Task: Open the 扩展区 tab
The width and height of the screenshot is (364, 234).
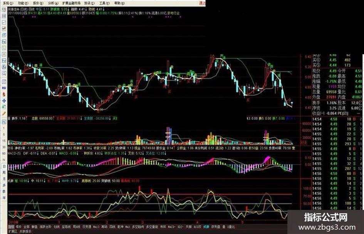Action: pos(13,231)
